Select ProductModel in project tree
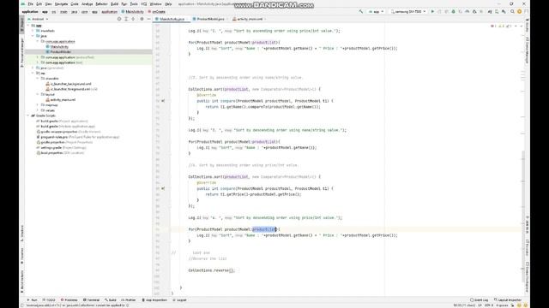The image size is (549, 308). pyautogui.click(x=60, y=51)
